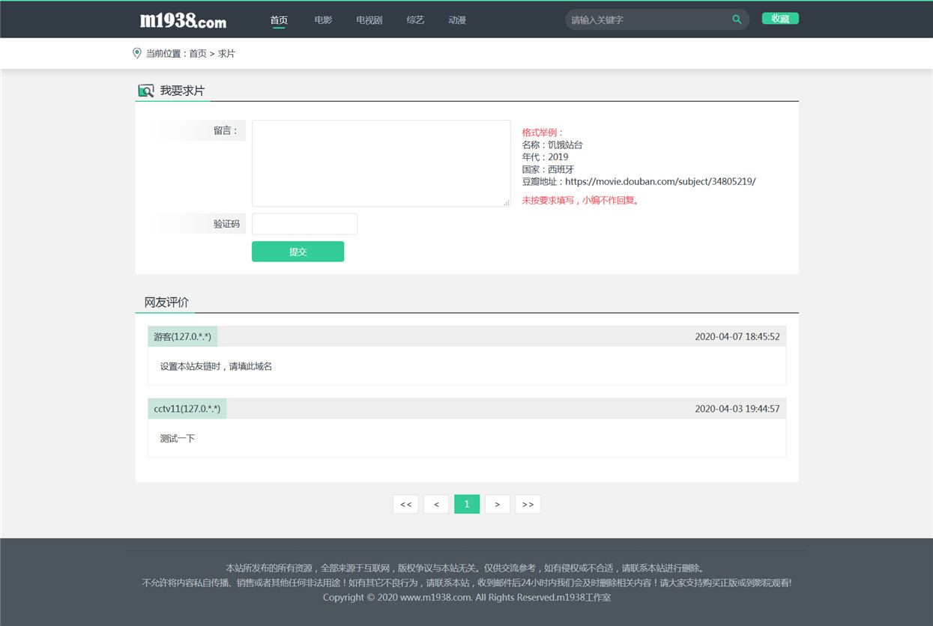Click commenter name 游客(127.0.*.*)
933x626 pixels.
click(182, 337)
